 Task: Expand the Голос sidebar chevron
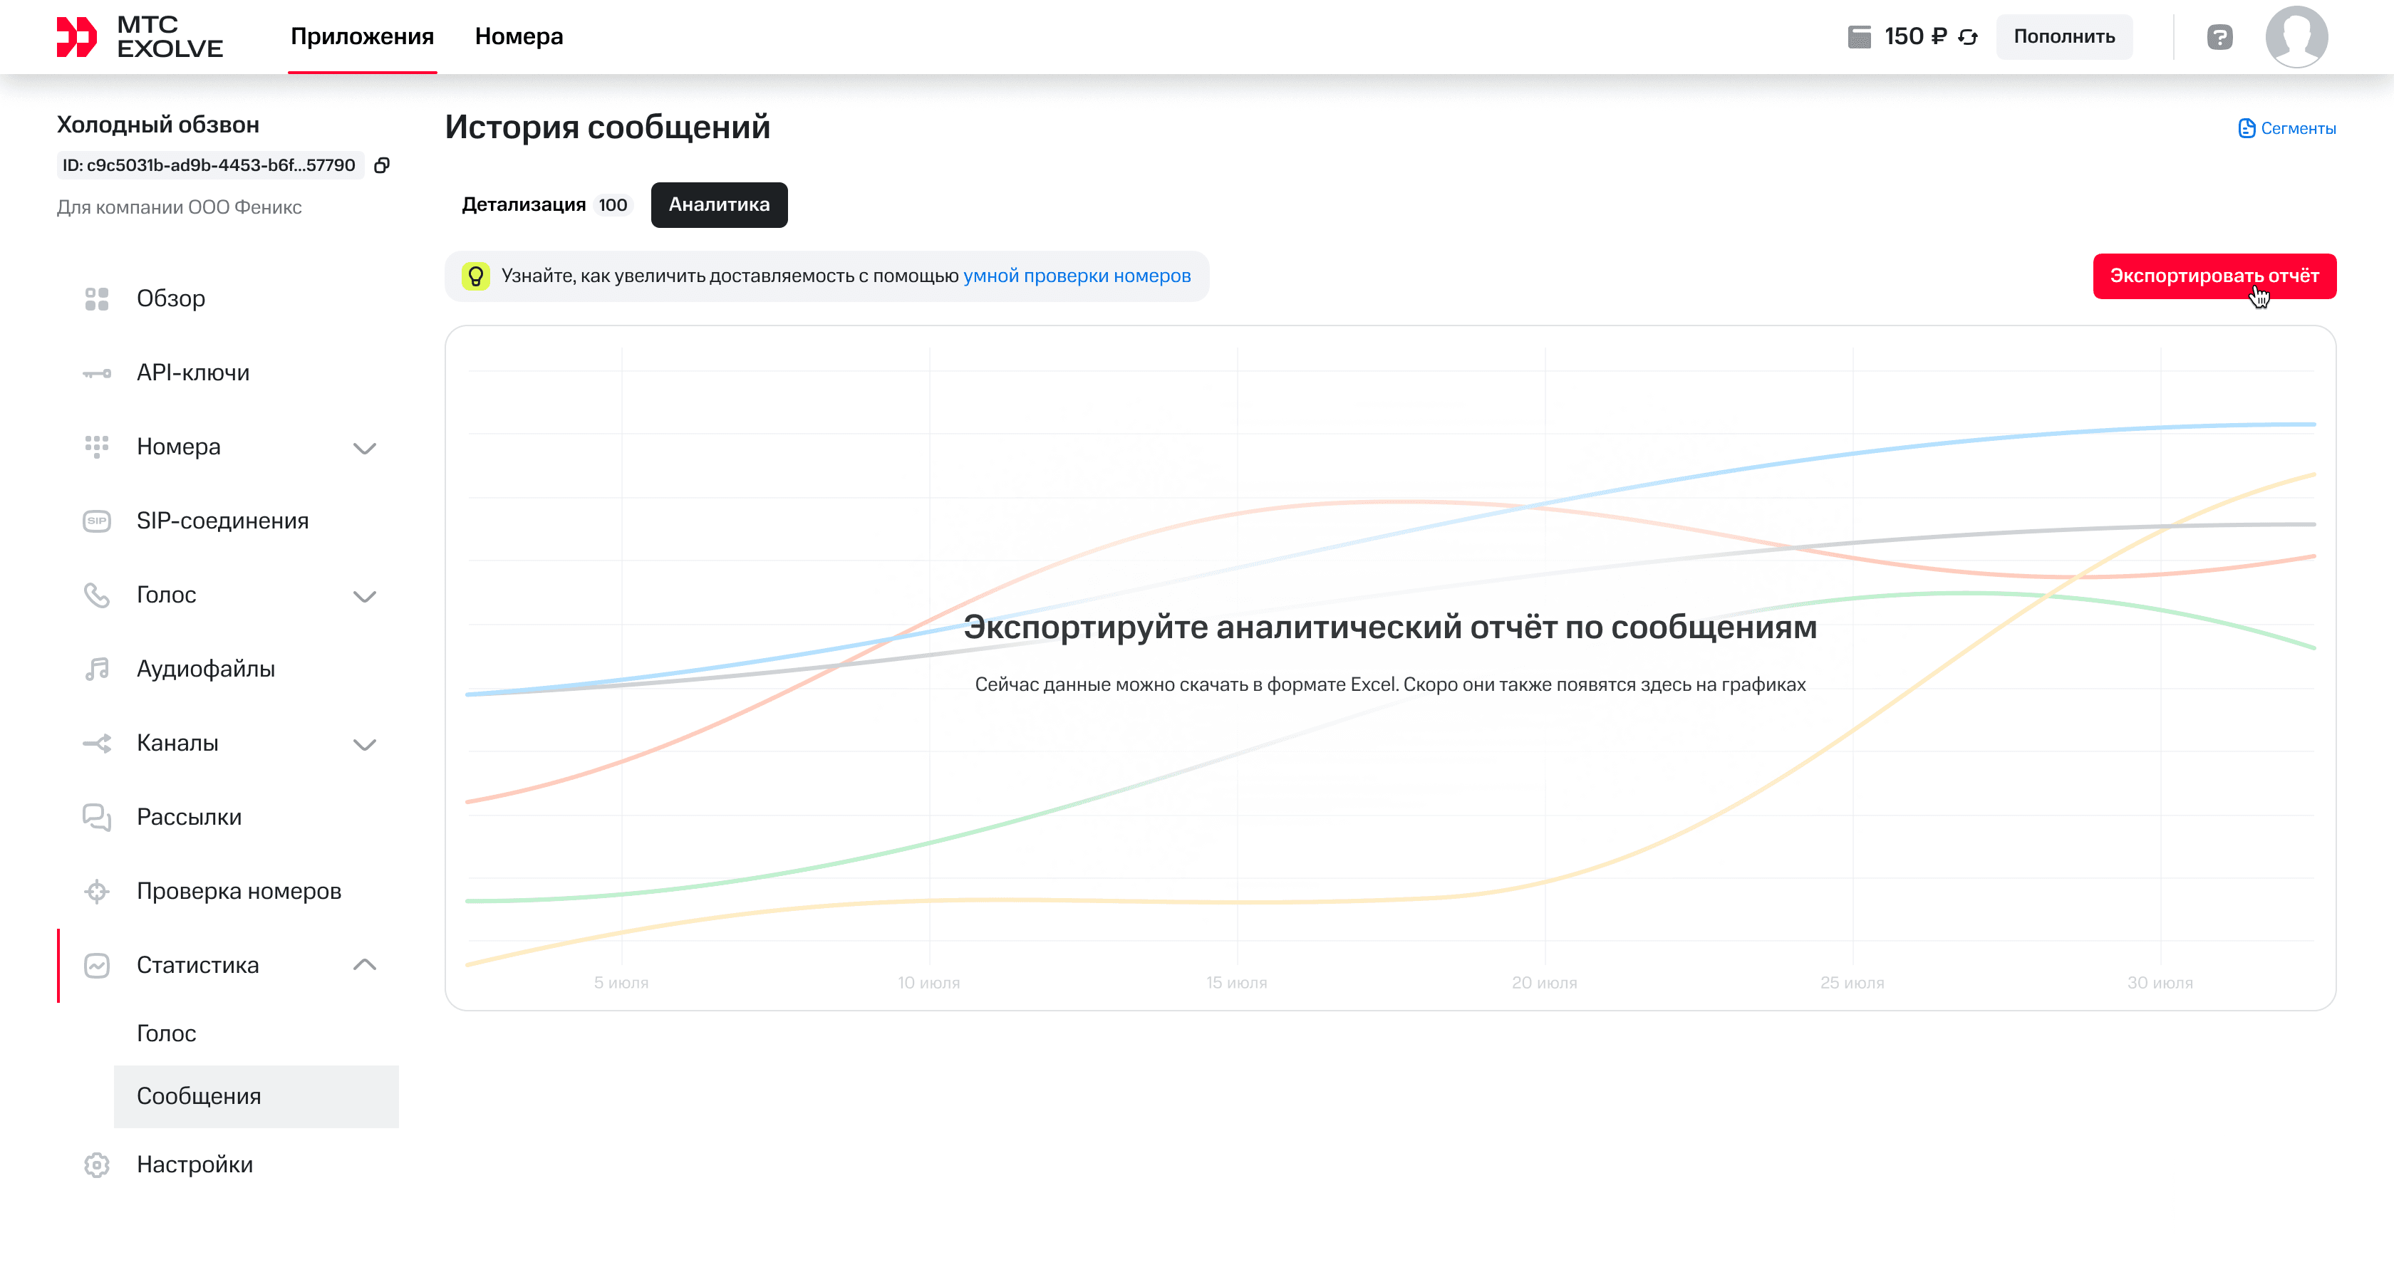(364, 596)
